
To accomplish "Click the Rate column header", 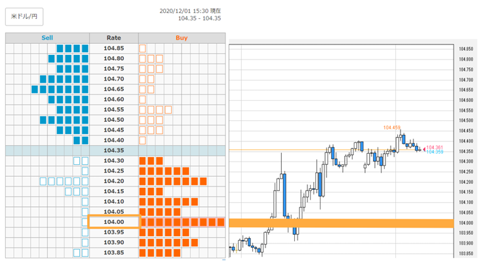I will point(114,38).
